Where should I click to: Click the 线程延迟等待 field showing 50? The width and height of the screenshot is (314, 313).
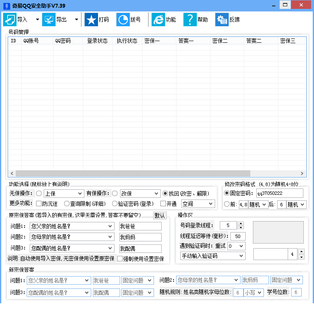click(238, 236)
